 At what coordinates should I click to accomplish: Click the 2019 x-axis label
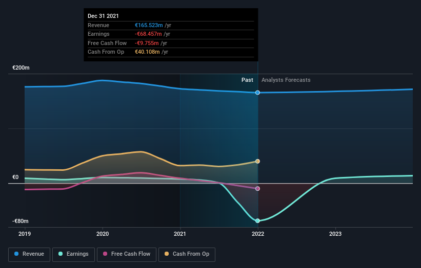(x=25, y=234)
